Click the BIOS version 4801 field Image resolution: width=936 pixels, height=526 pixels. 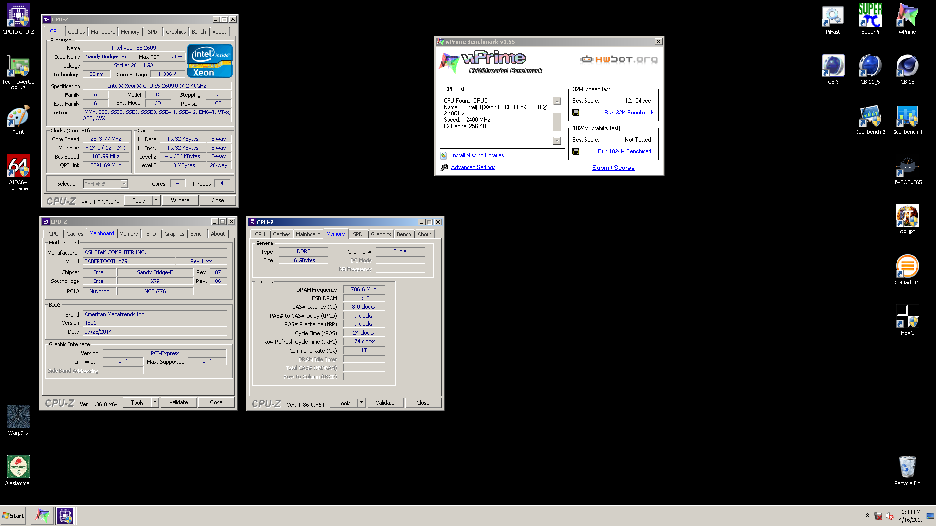[155, 323]
